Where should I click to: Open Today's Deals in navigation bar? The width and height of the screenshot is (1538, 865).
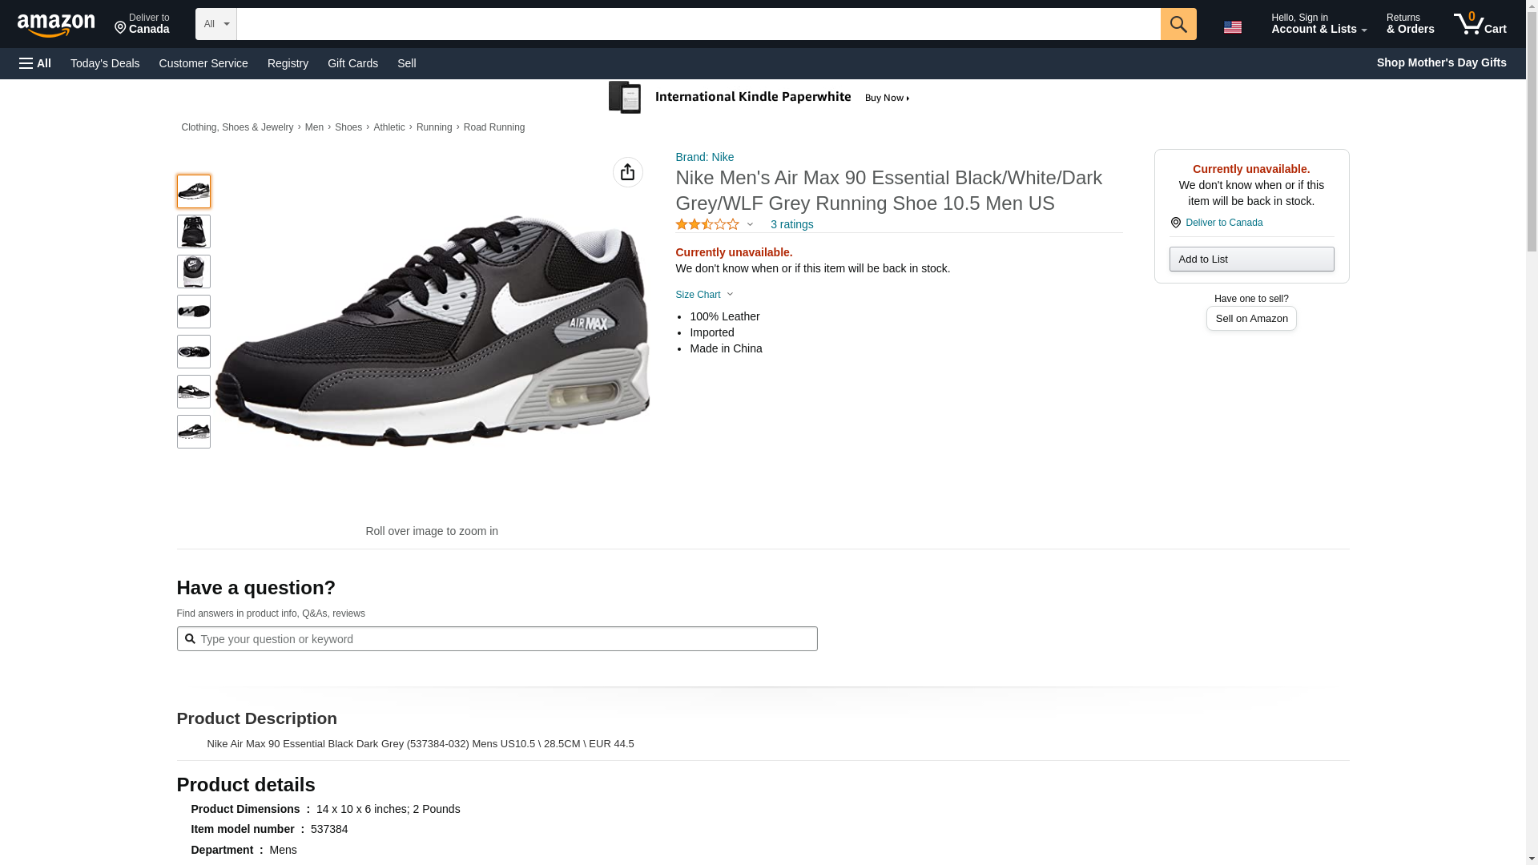(105, 63)
